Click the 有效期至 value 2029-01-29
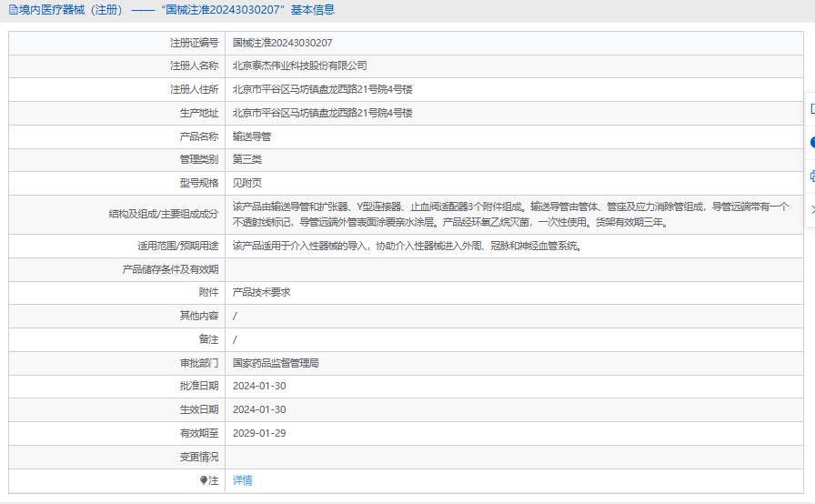Viewport: 815px width, 504px height. coord(259,433)
